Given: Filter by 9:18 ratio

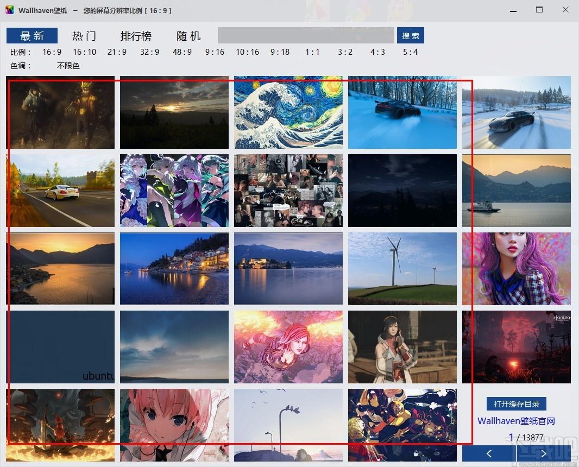Looking at the screenshot, I should point(280,52).
